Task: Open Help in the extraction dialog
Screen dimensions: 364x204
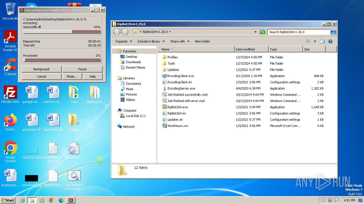Action: pyautogui.click(x=93, y=76)
